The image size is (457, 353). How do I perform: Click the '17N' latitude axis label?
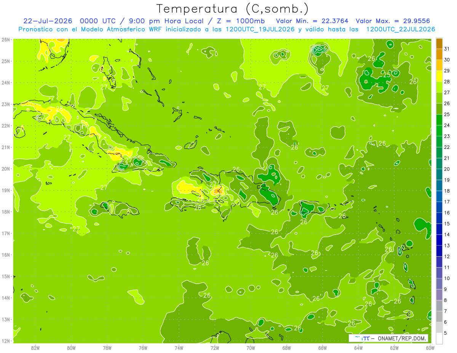(6, 233)
